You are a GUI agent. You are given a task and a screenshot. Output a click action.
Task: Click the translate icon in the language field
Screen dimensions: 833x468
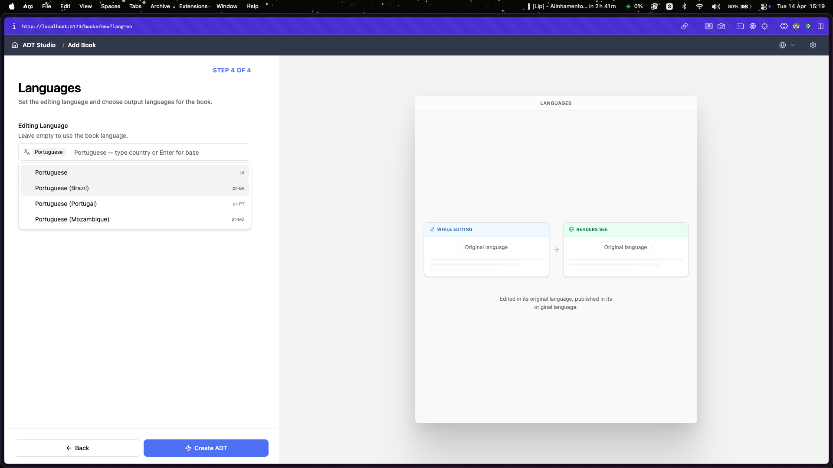click(27, 152)
